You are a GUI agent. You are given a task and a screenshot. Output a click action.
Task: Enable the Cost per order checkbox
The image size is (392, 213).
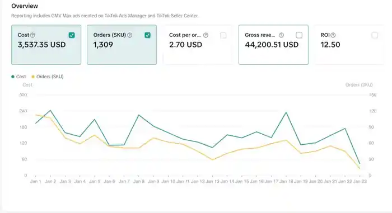pyautogui.click(x=223, y=35)
